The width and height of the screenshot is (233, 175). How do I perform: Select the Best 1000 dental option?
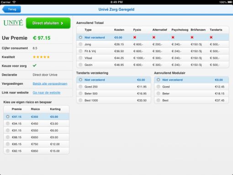click(114, 100)
